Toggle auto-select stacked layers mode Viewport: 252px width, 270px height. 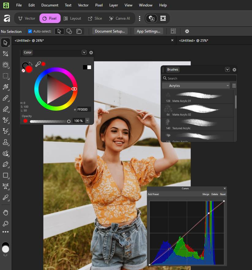tap(79, 31)
